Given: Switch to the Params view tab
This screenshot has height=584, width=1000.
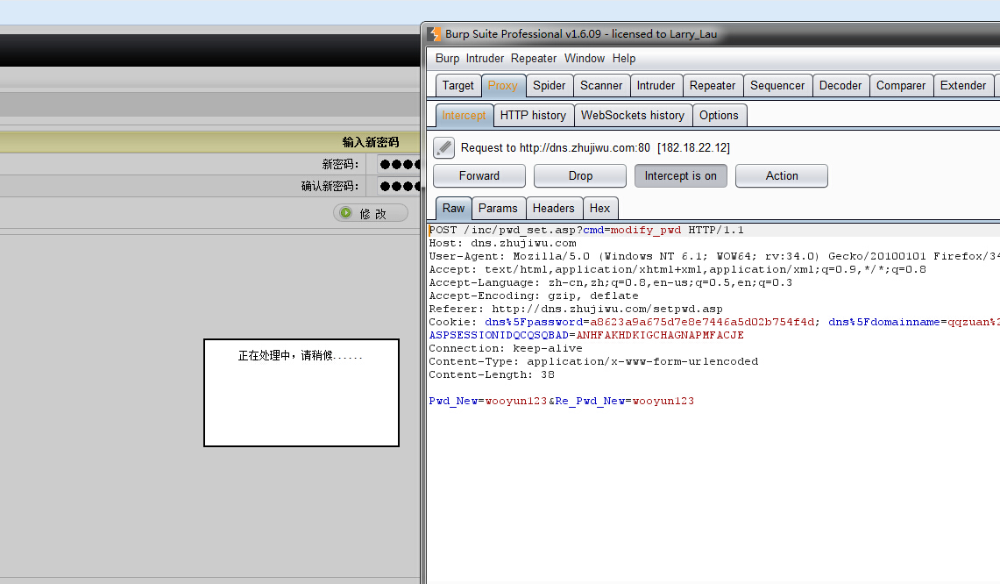Looking at the screenshot, I should click(498, 208).
